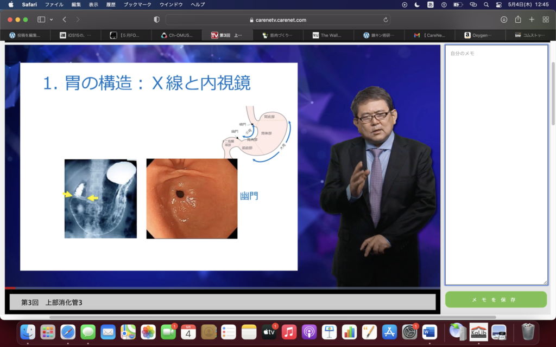
Task: Reload the carenetv page
Action: tap(386, 20)
